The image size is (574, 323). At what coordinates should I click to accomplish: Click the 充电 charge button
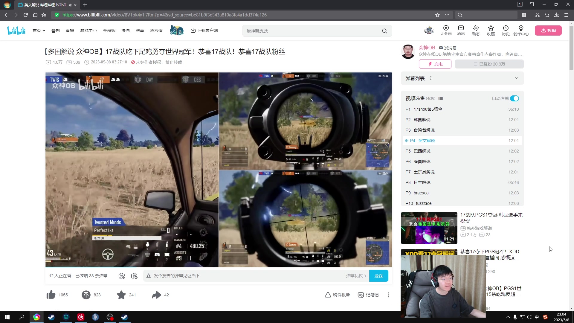(x=435, y=64)
